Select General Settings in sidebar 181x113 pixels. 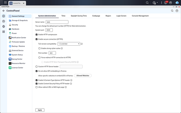coord(19,16)
